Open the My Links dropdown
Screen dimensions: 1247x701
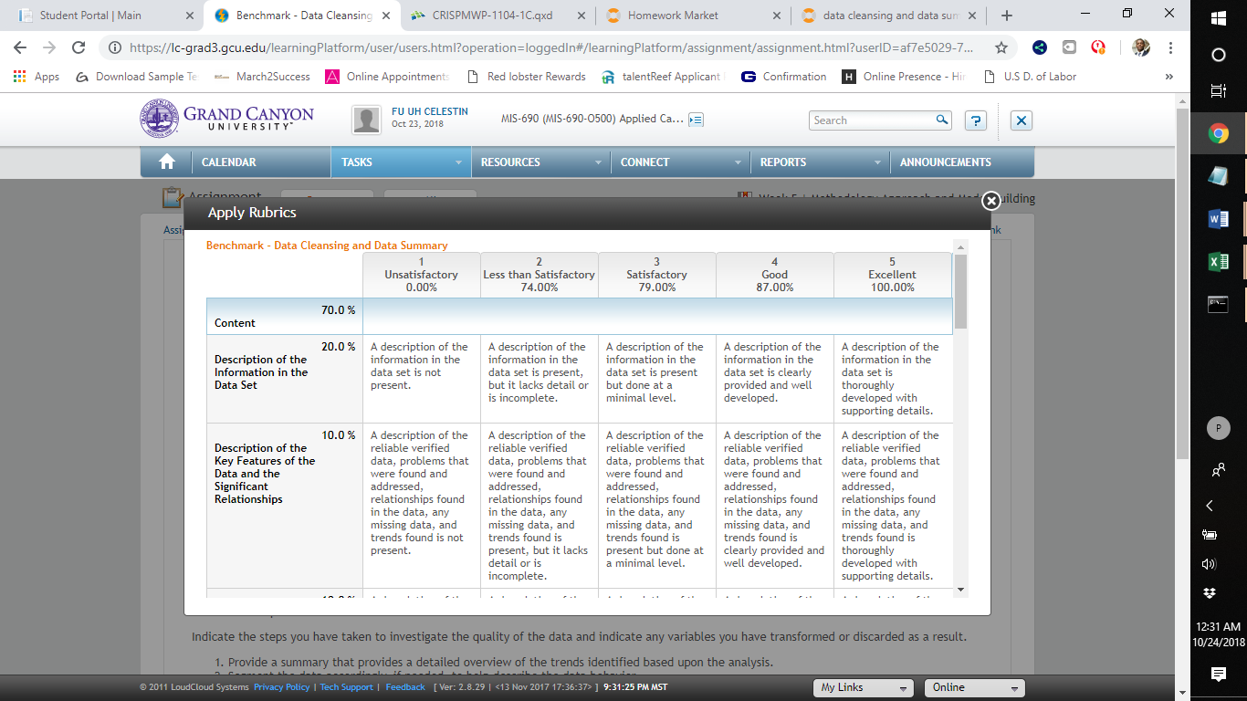pyautogui.click(x=864, y=687)
